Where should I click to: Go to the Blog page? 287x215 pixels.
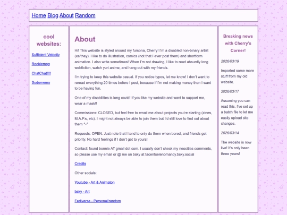[x=53, y=15]
